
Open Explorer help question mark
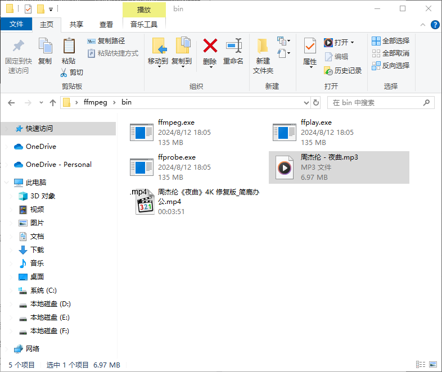tap(435, 25)
